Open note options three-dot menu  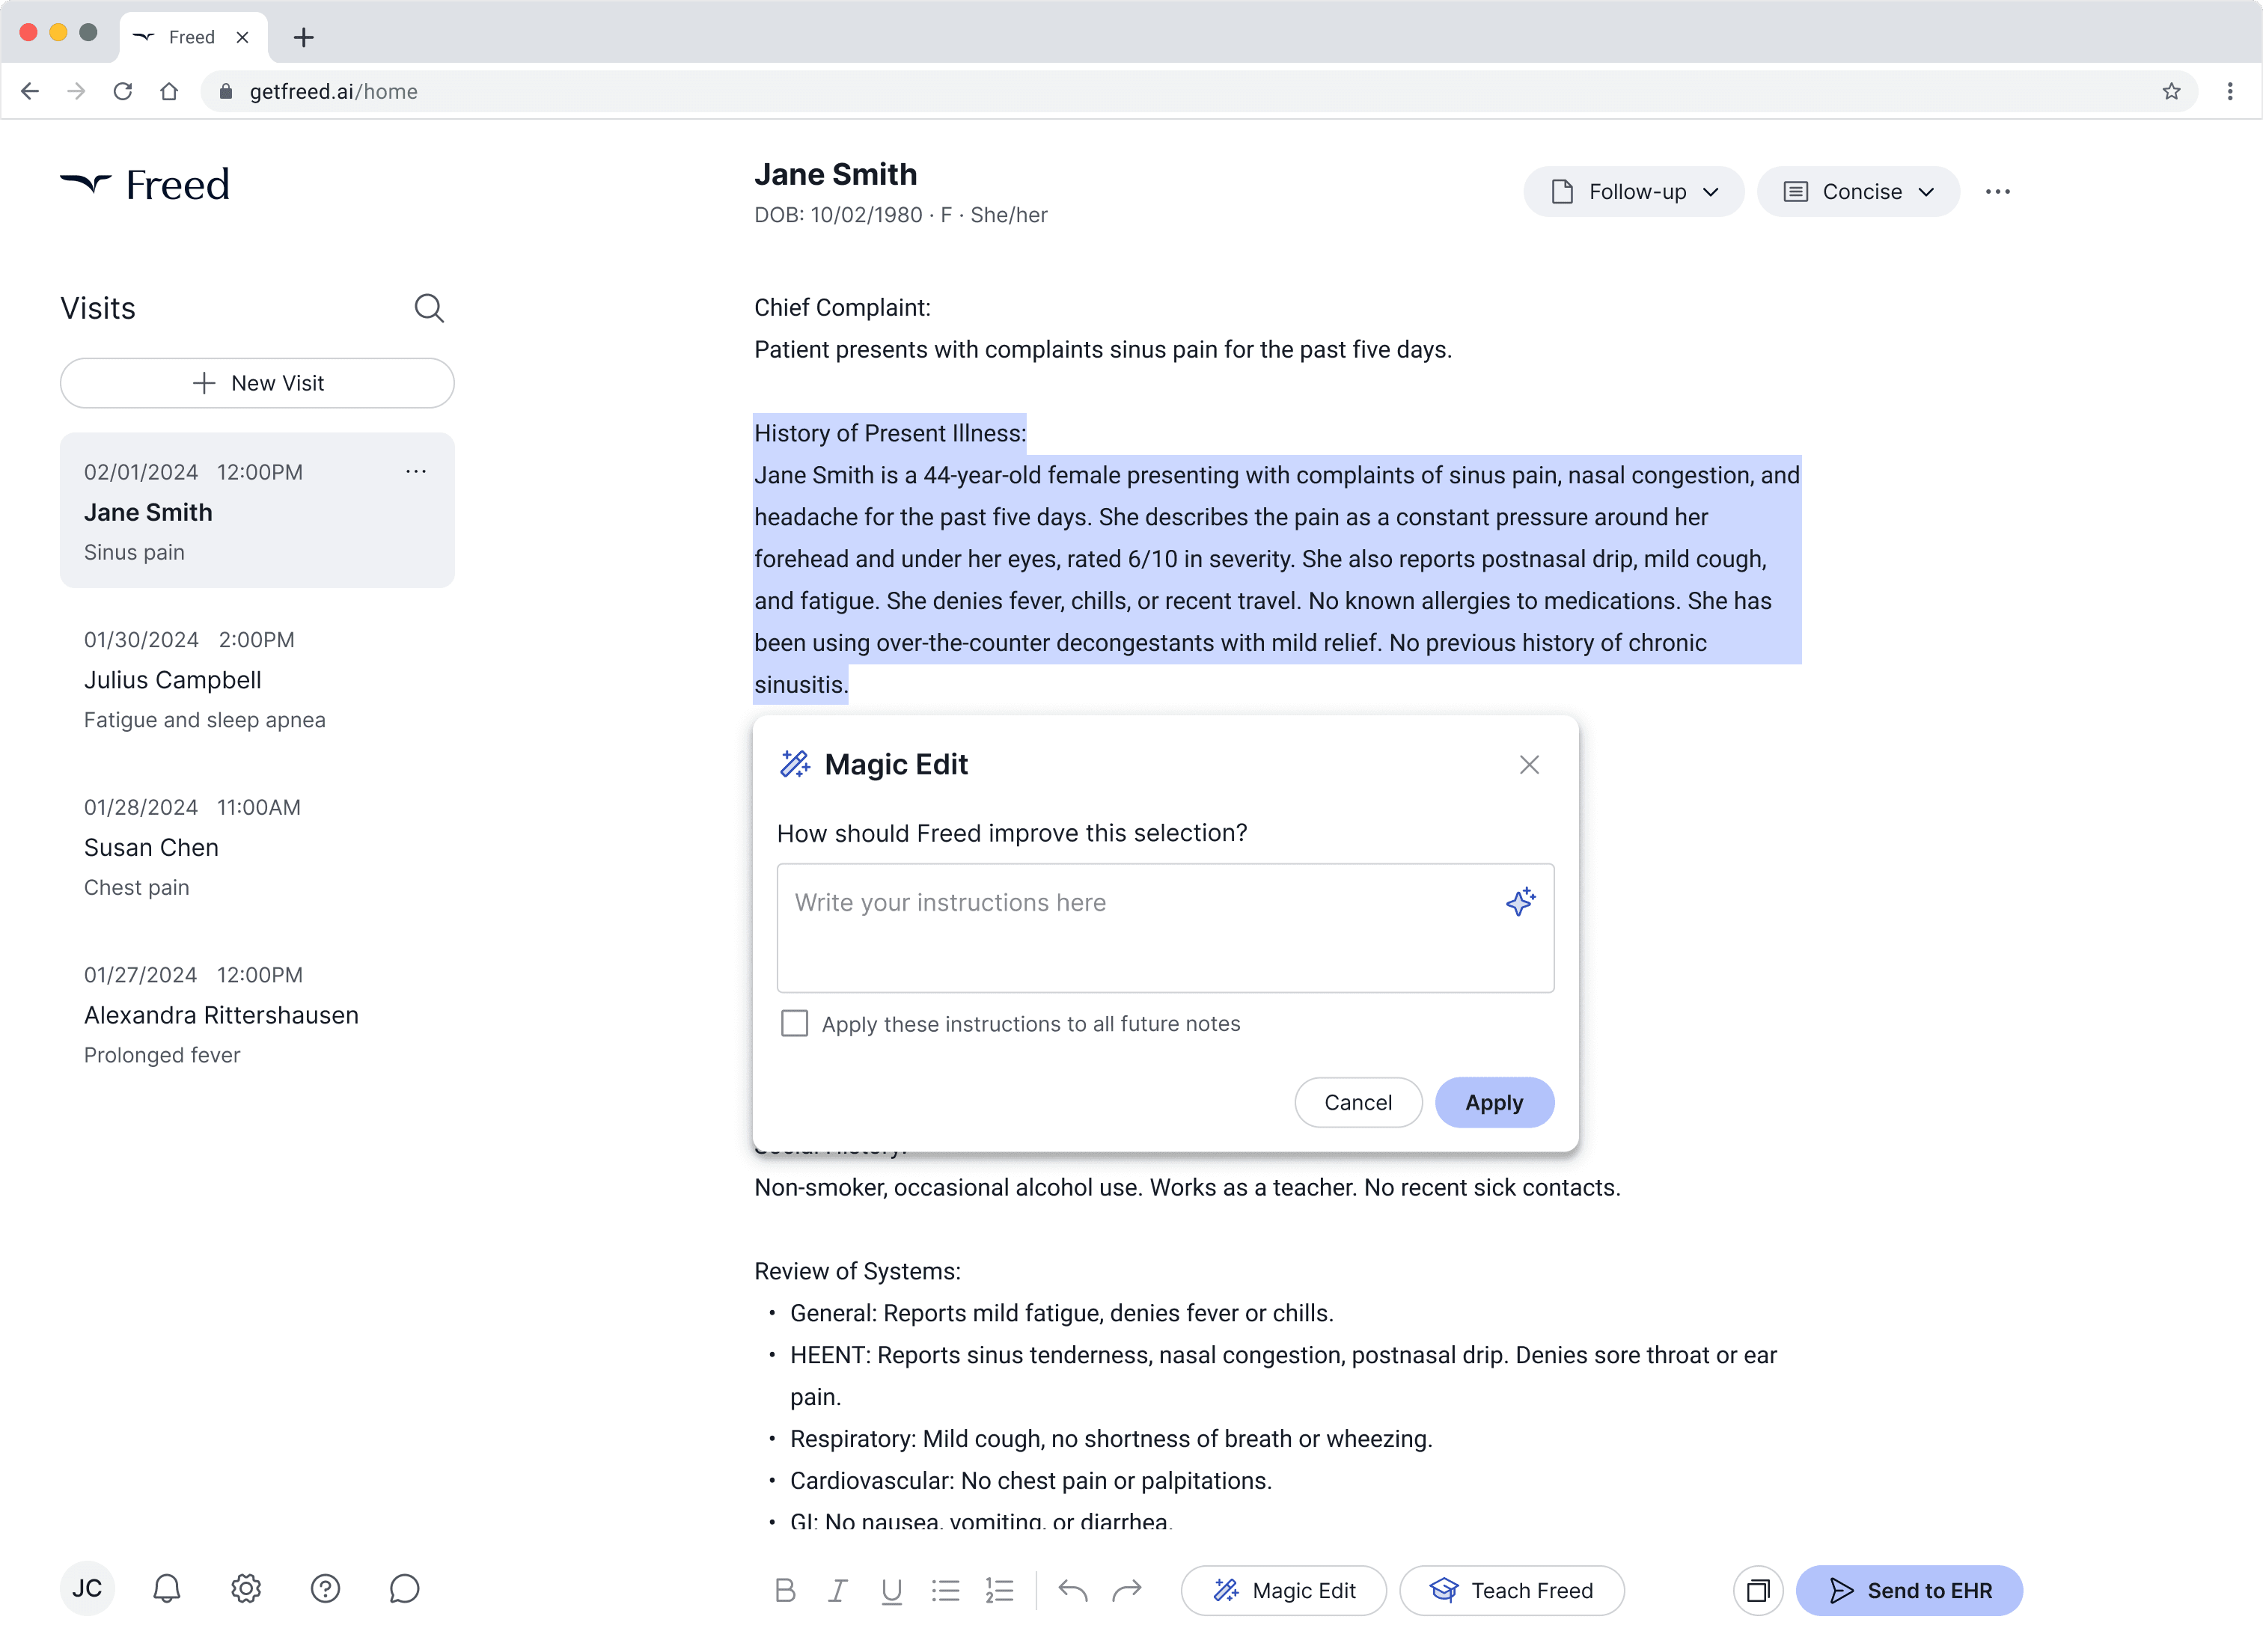pos(1997,192)
